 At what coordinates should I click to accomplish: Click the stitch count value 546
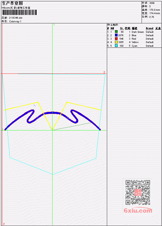tap(121, 39)
